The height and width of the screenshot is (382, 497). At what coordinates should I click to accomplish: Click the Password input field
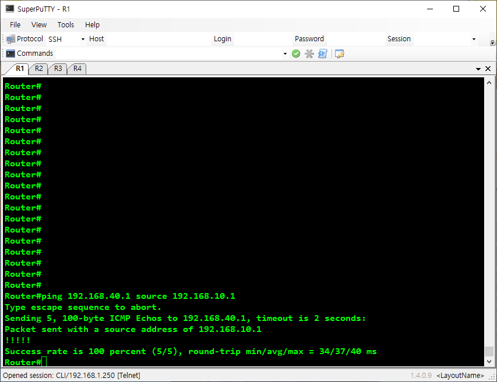tap(355, 39)
